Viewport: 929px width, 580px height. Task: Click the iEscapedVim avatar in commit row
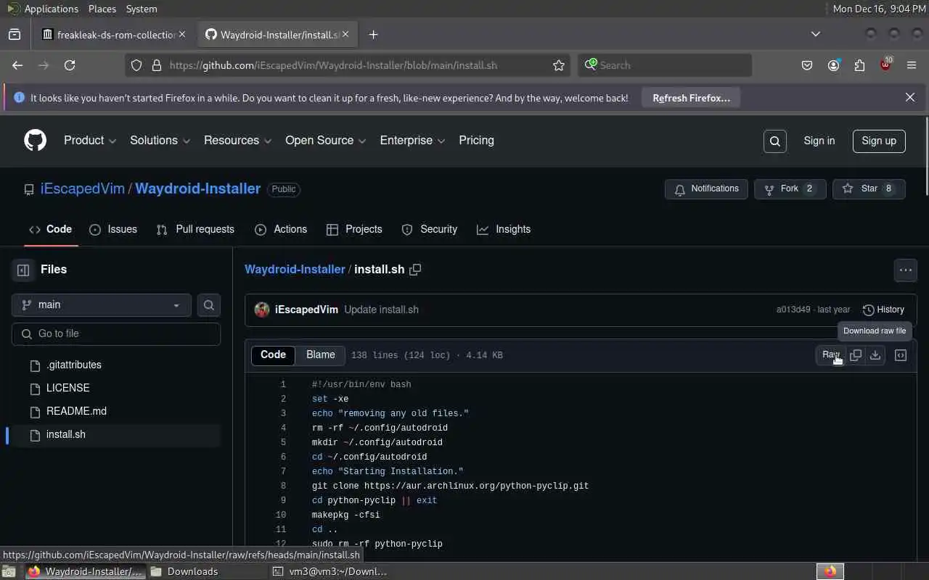tap(262, 310)
